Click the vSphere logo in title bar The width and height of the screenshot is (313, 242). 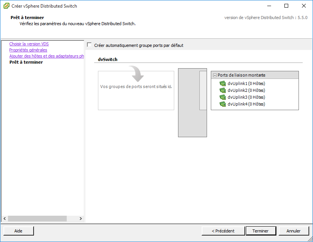click(x=6, y=6)
